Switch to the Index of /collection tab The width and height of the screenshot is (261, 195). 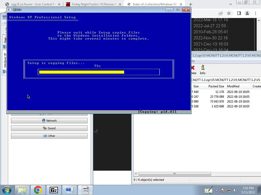coord(154,4)
